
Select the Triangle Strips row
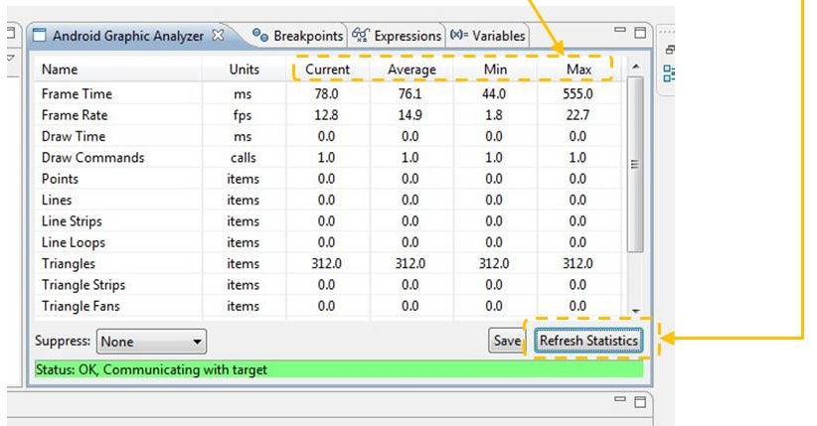328,285
